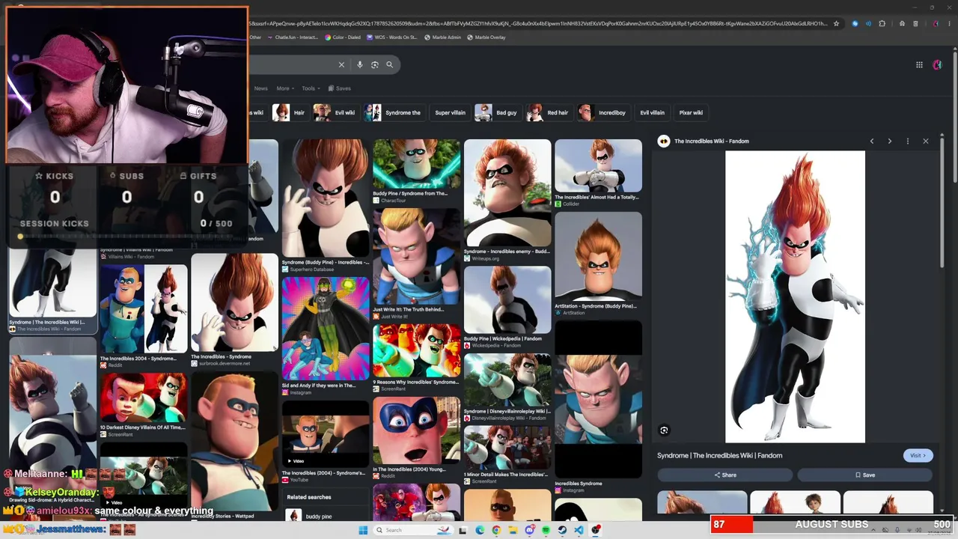Start a voice search with the microphone
Screen dimensions: 958x539
(x=360, y=64)
